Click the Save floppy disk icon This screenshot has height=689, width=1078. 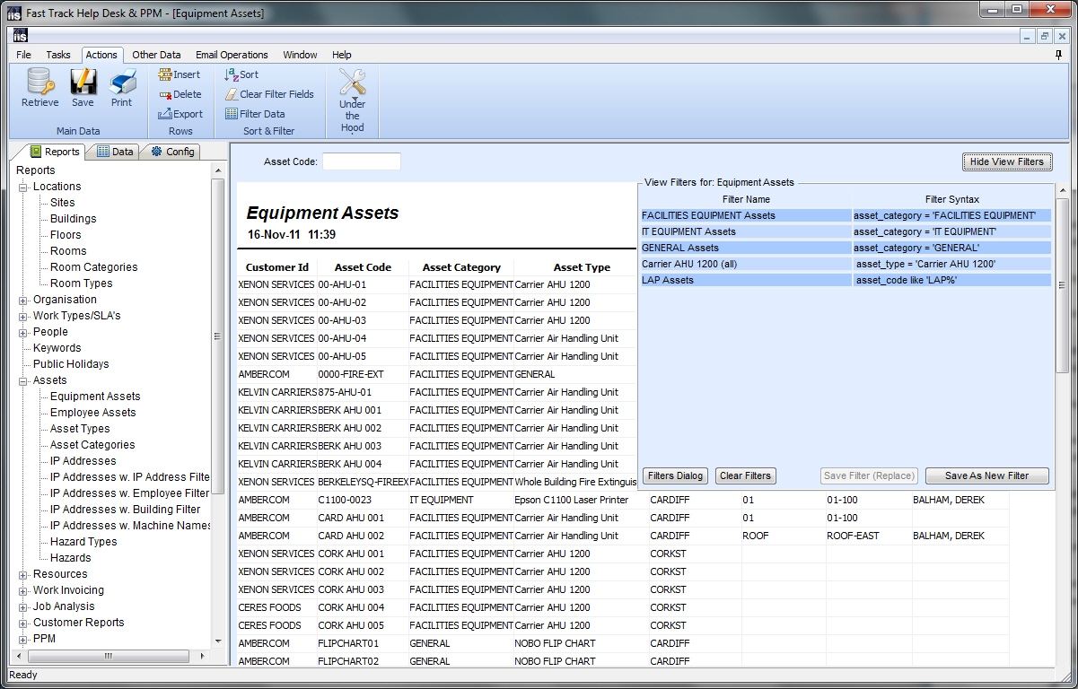coord(83,83)
